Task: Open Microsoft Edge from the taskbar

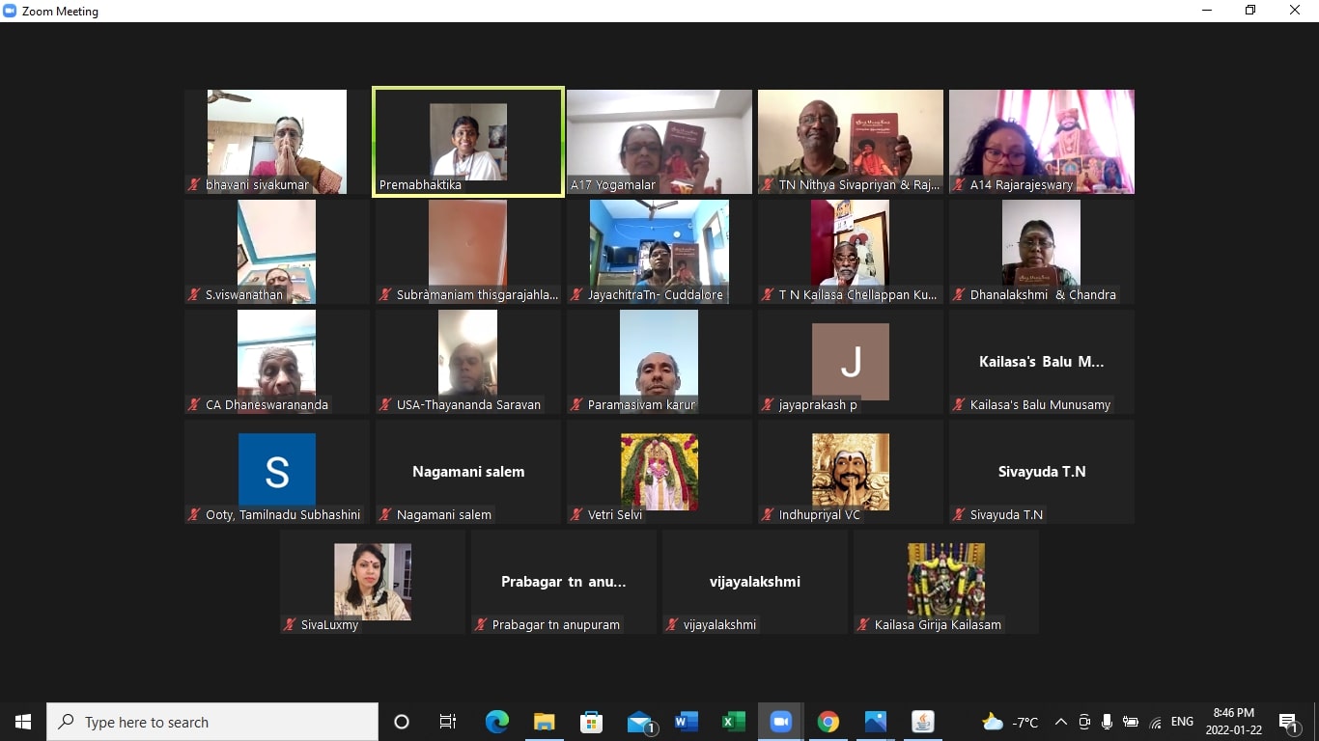Action: click(x=496, y=722)
